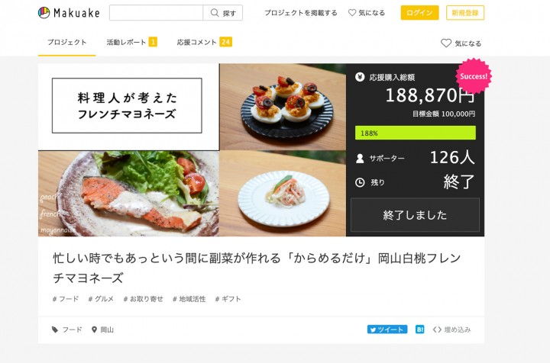550x363 pixels.
Task: Click the 岡山 location pin
Action: tap(94, 329)
